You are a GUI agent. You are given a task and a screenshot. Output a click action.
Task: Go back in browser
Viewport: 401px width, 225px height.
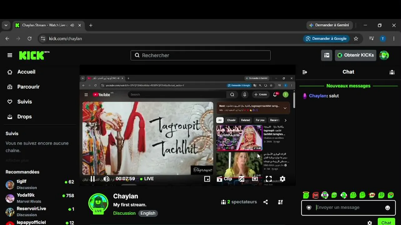click(x=7, y=39)
